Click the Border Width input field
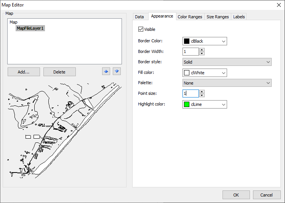 [191, 52]
